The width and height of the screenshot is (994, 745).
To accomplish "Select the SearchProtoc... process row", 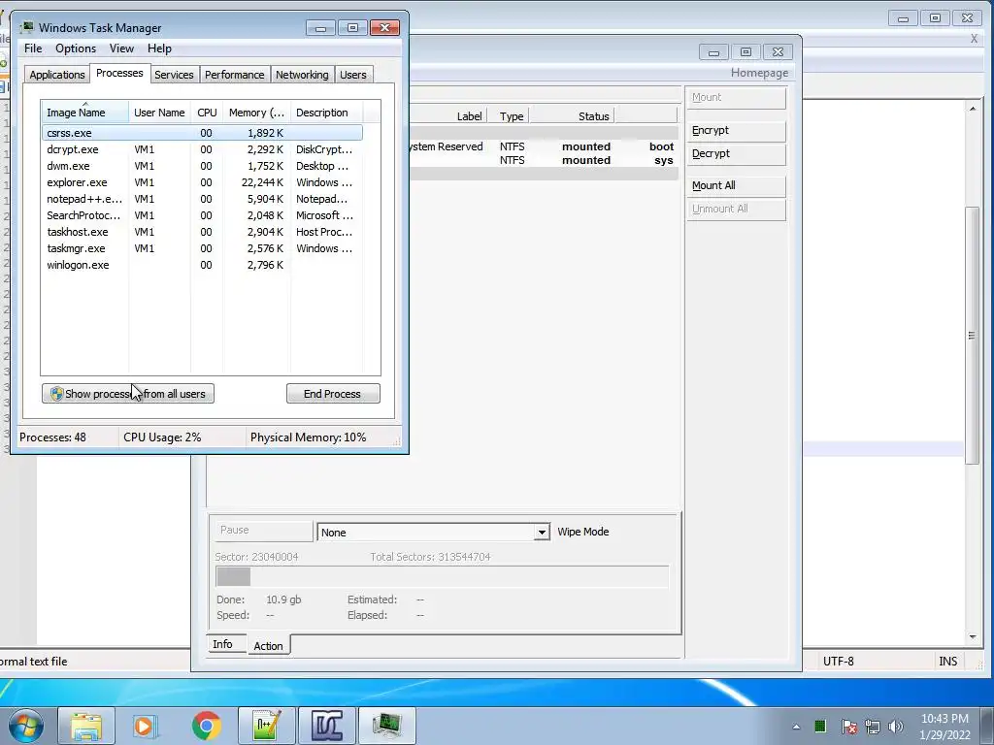I will click(202, 215).
